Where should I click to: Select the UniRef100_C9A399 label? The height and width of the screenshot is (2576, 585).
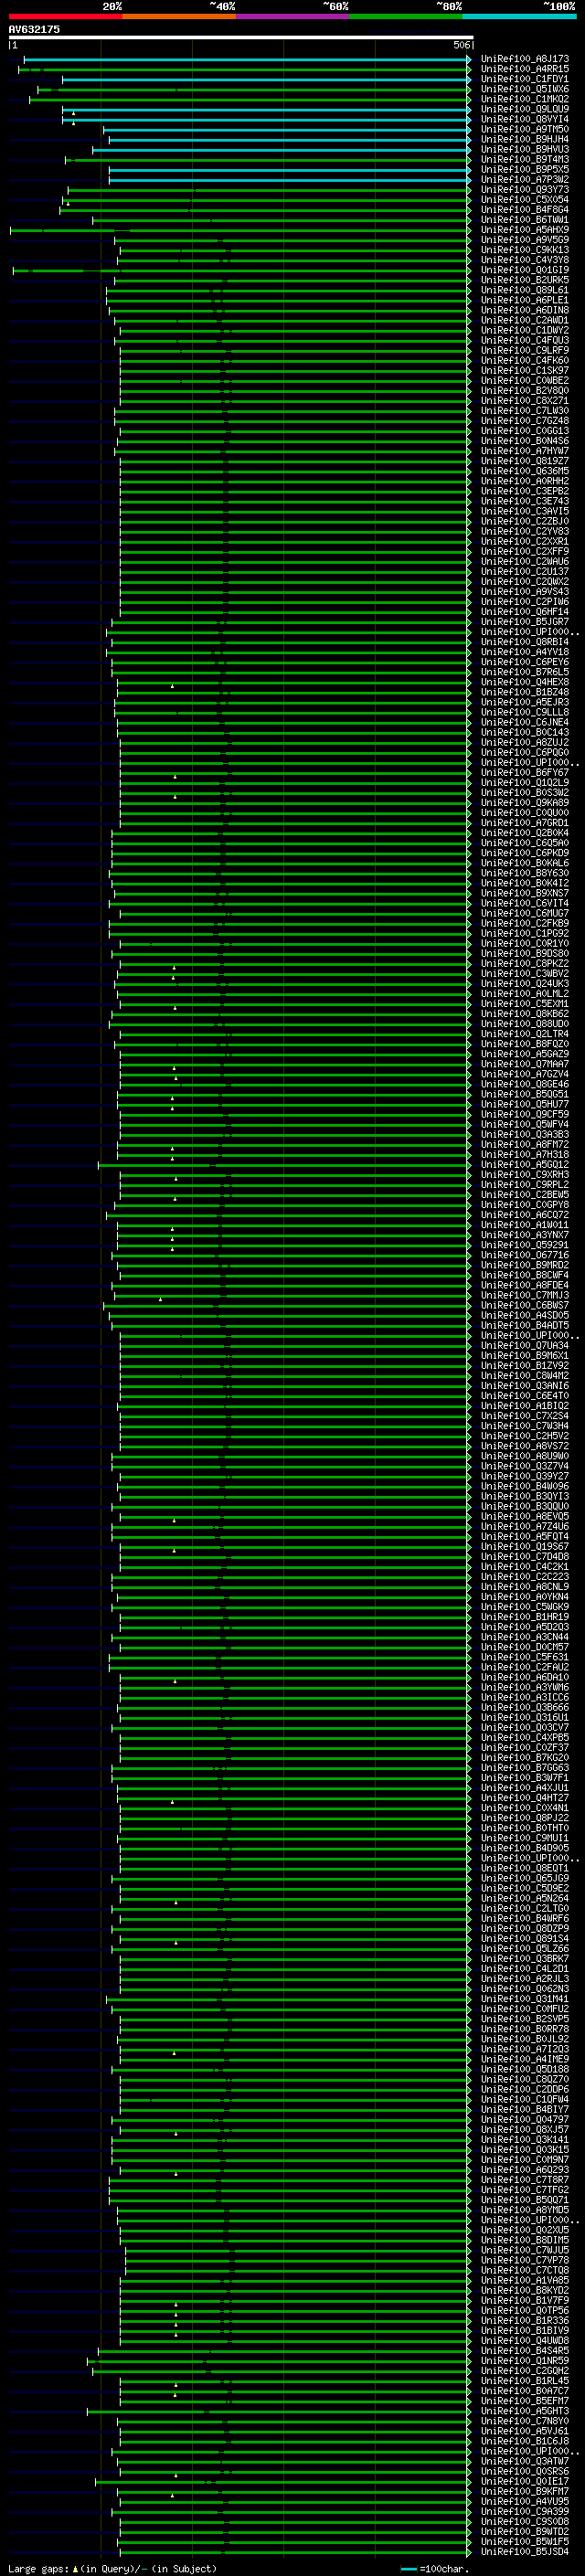(524, 2511)
